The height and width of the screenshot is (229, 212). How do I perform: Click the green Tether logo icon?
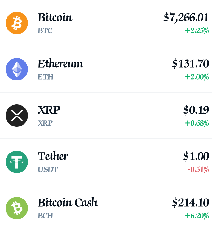tap(17, 162)
